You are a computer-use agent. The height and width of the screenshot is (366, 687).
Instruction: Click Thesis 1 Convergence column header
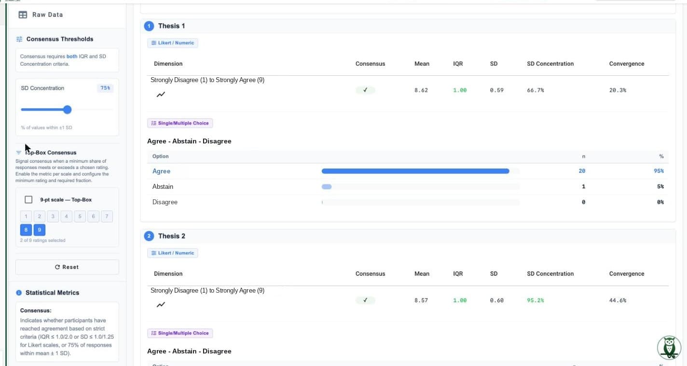pos(627,64)
